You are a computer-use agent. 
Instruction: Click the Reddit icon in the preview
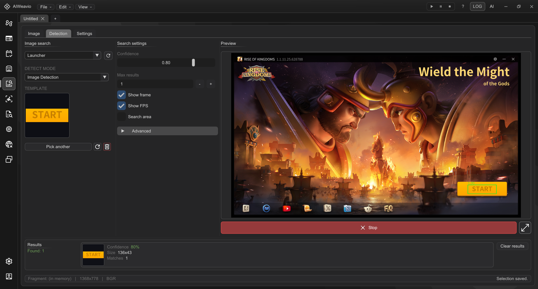[x=368, y=208]
